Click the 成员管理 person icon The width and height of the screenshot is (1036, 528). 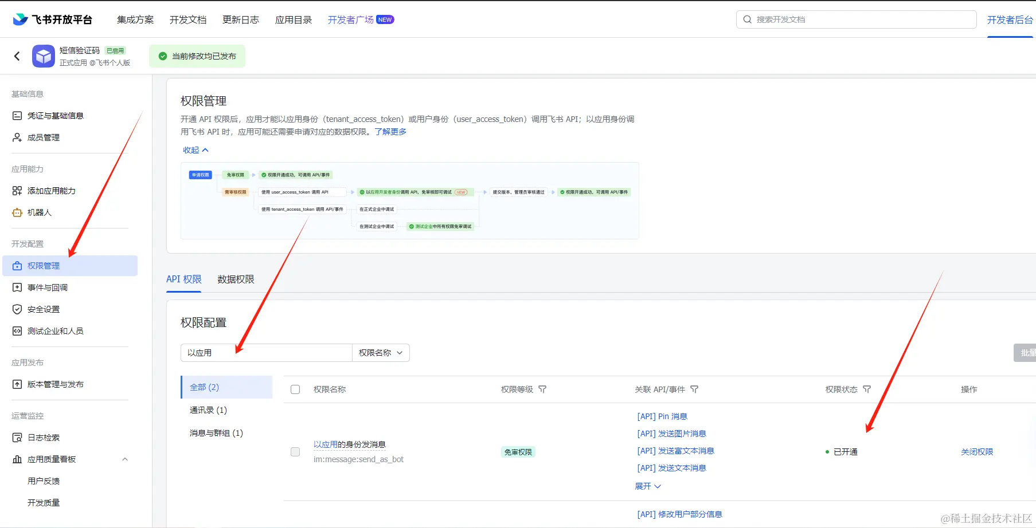pyautogui.click(x=17, y=137)
